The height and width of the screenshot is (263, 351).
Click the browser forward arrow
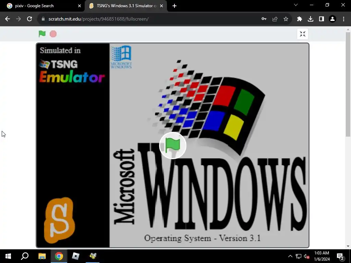click(x=19, y=19)
